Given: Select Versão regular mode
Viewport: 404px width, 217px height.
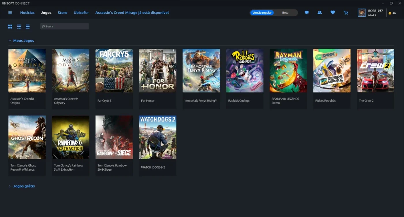Looking at the screenshot, I should coord(262,13).
